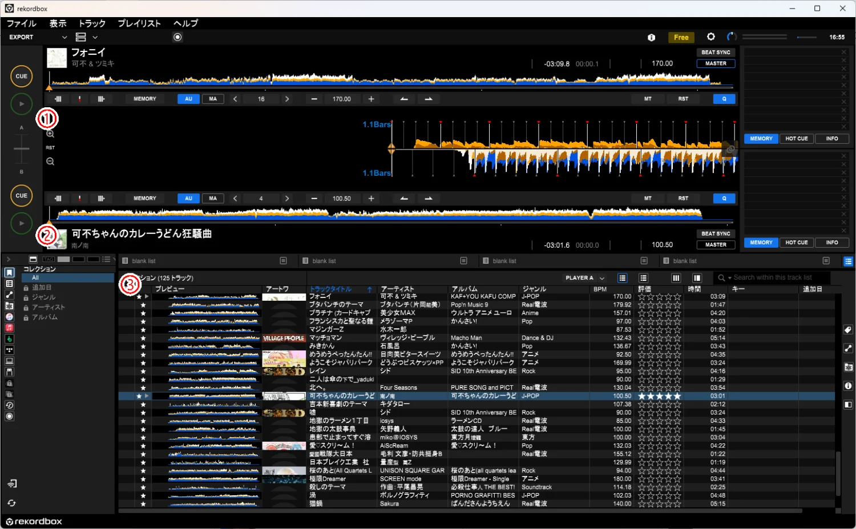This screenshot has width=856, height=529.
Task: Select All in コレクション tree
Action: click(x=68, y=278)
